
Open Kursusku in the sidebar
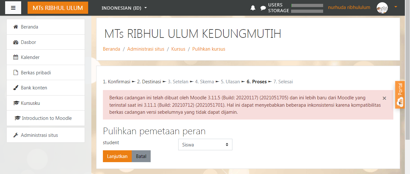point(46,103)
